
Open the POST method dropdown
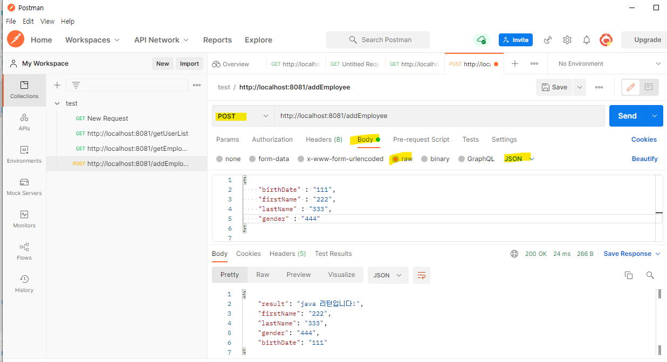[243, 116]
